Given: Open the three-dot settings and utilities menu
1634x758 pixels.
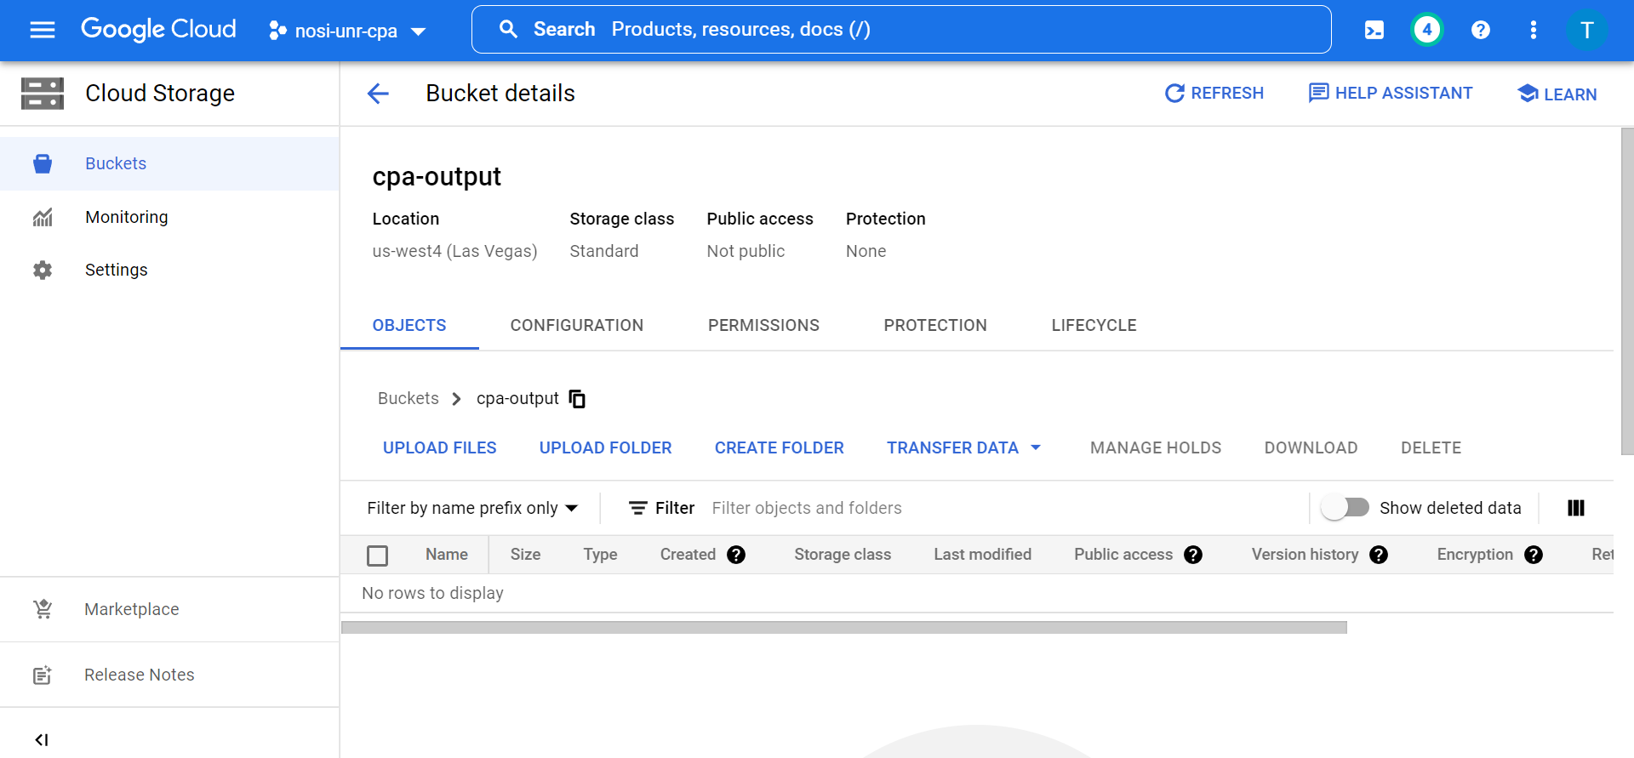Looking at the screenshot, I should [1534, 30].
